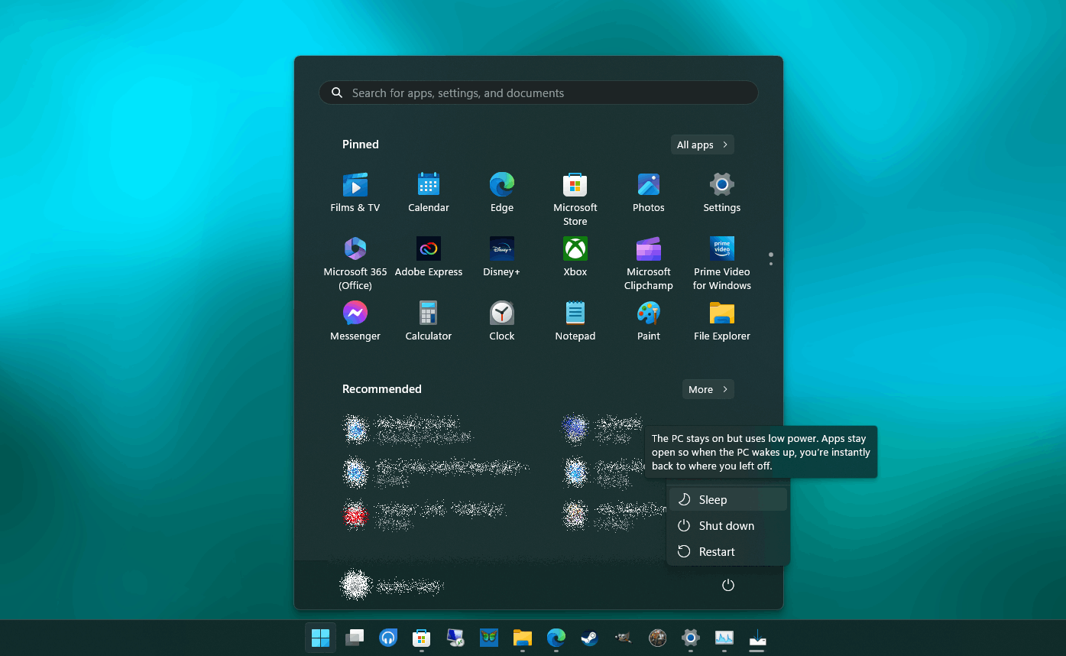Screen dimensions: 1066x656
Task: Expand the All apps list
Action: 702,145
